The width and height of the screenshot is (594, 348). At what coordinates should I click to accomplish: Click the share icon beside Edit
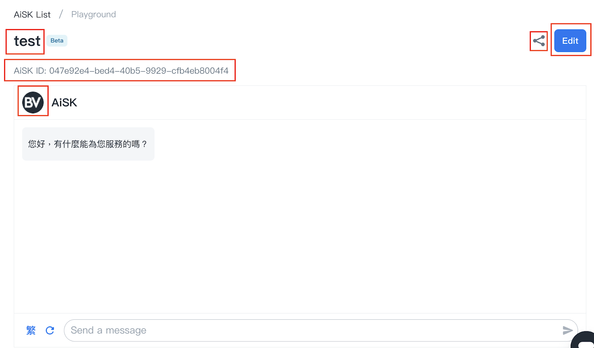pos(539,41)
